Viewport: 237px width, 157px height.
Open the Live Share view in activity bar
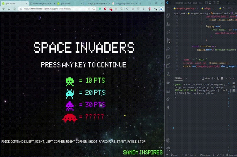point(168,99)
